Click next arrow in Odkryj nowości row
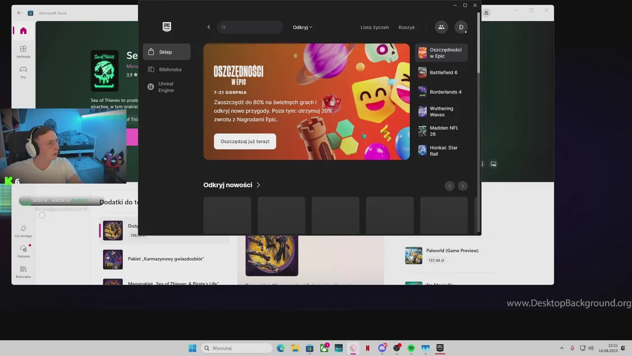 [x=463, y=186]
